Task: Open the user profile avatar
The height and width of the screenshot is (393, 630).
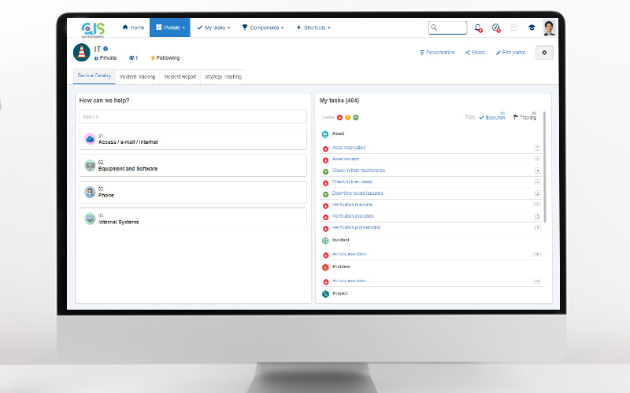Action: click(x=549, y=28)
